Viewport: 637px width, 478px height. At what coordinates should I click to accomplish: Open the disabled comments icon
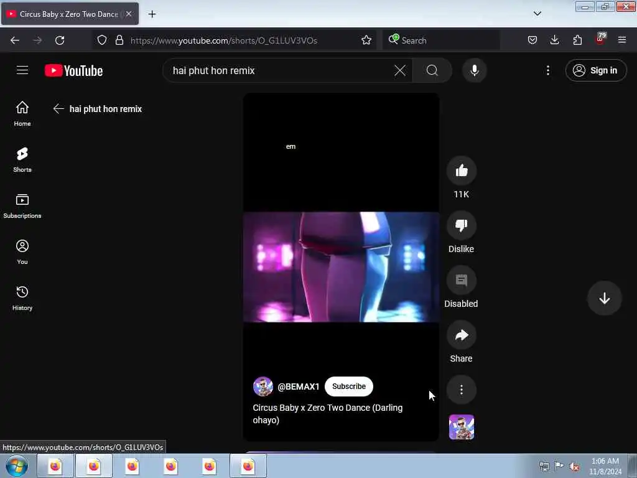(x=461, y=280)
